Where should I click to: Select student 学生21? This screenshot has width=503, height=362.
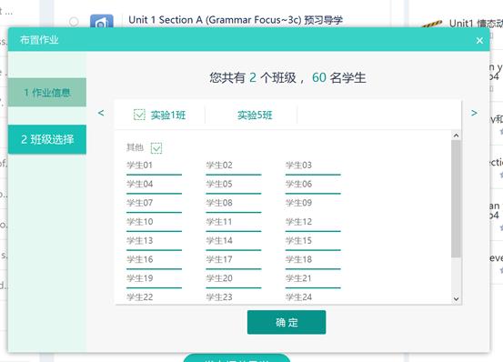coord(298,278)
